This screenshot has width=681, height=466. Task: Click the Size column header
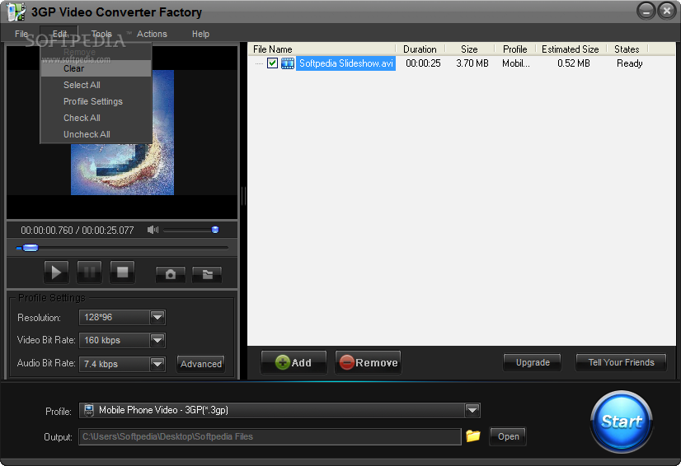point(469,49)
